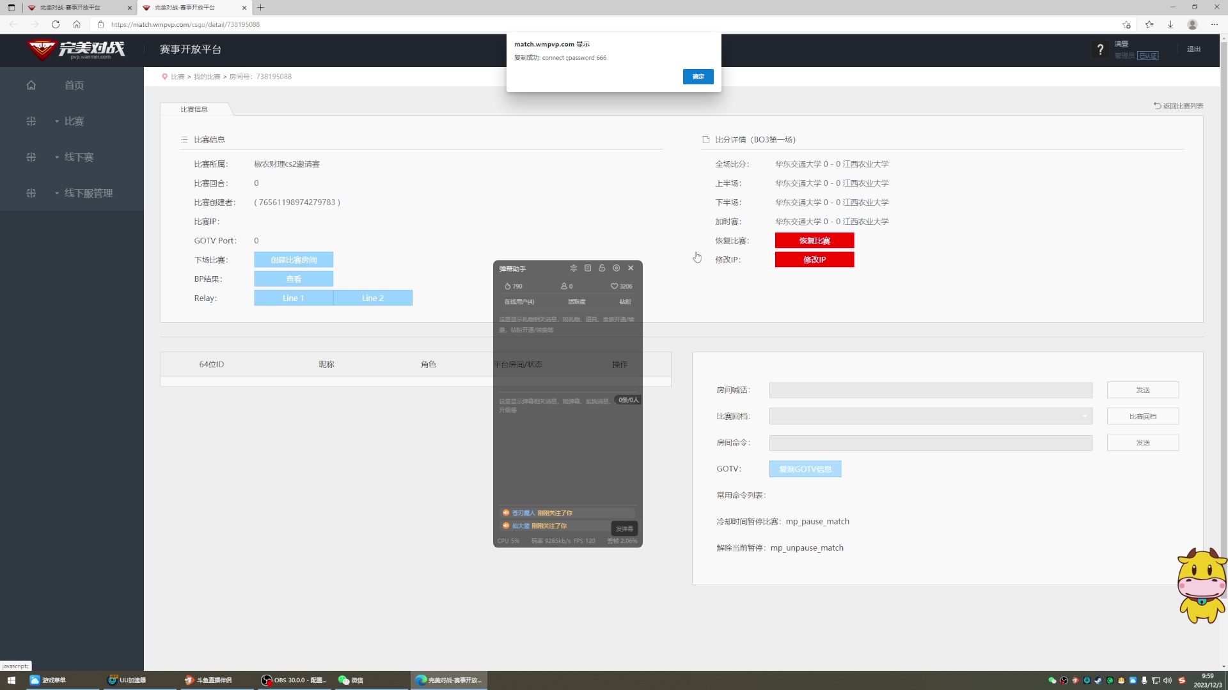Close the 弹幕助手 overlay
The image size is (1228, 690).
click(631, 268)
